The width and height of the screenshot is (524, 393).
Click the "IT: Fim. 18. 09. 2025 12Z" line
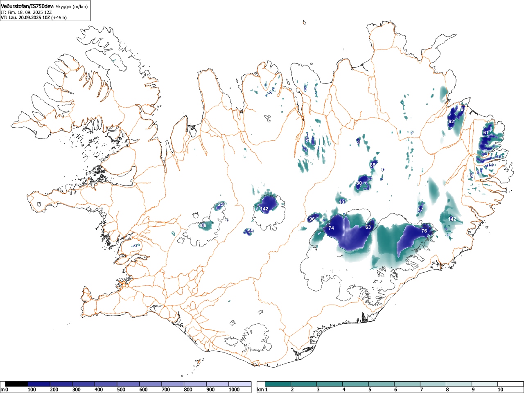(26, 12)
